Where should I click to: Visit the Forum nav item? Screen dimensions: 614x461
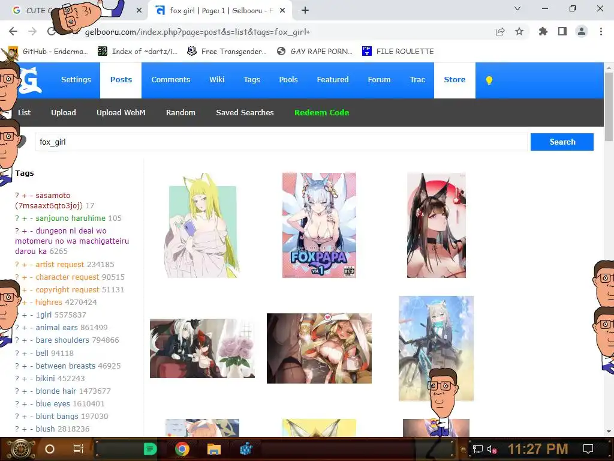tap(379, 80)
